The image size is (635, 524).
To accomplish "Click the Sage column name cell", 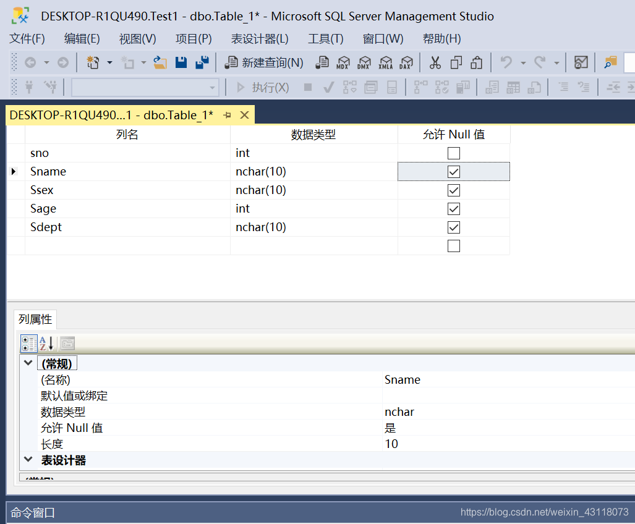I will pyautogui.click(x=127, y=209).
